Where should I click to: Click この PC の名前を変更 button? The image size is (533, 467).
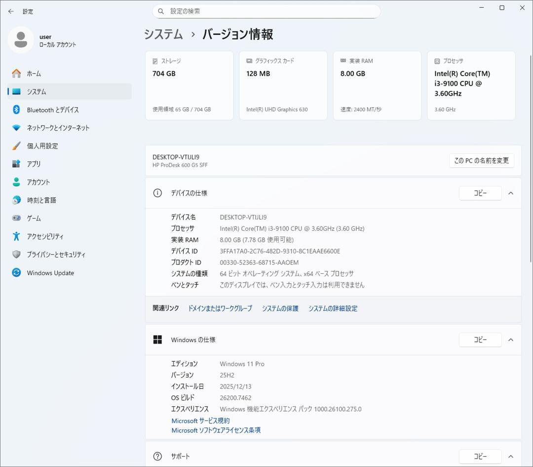click(x=482, y=160)
